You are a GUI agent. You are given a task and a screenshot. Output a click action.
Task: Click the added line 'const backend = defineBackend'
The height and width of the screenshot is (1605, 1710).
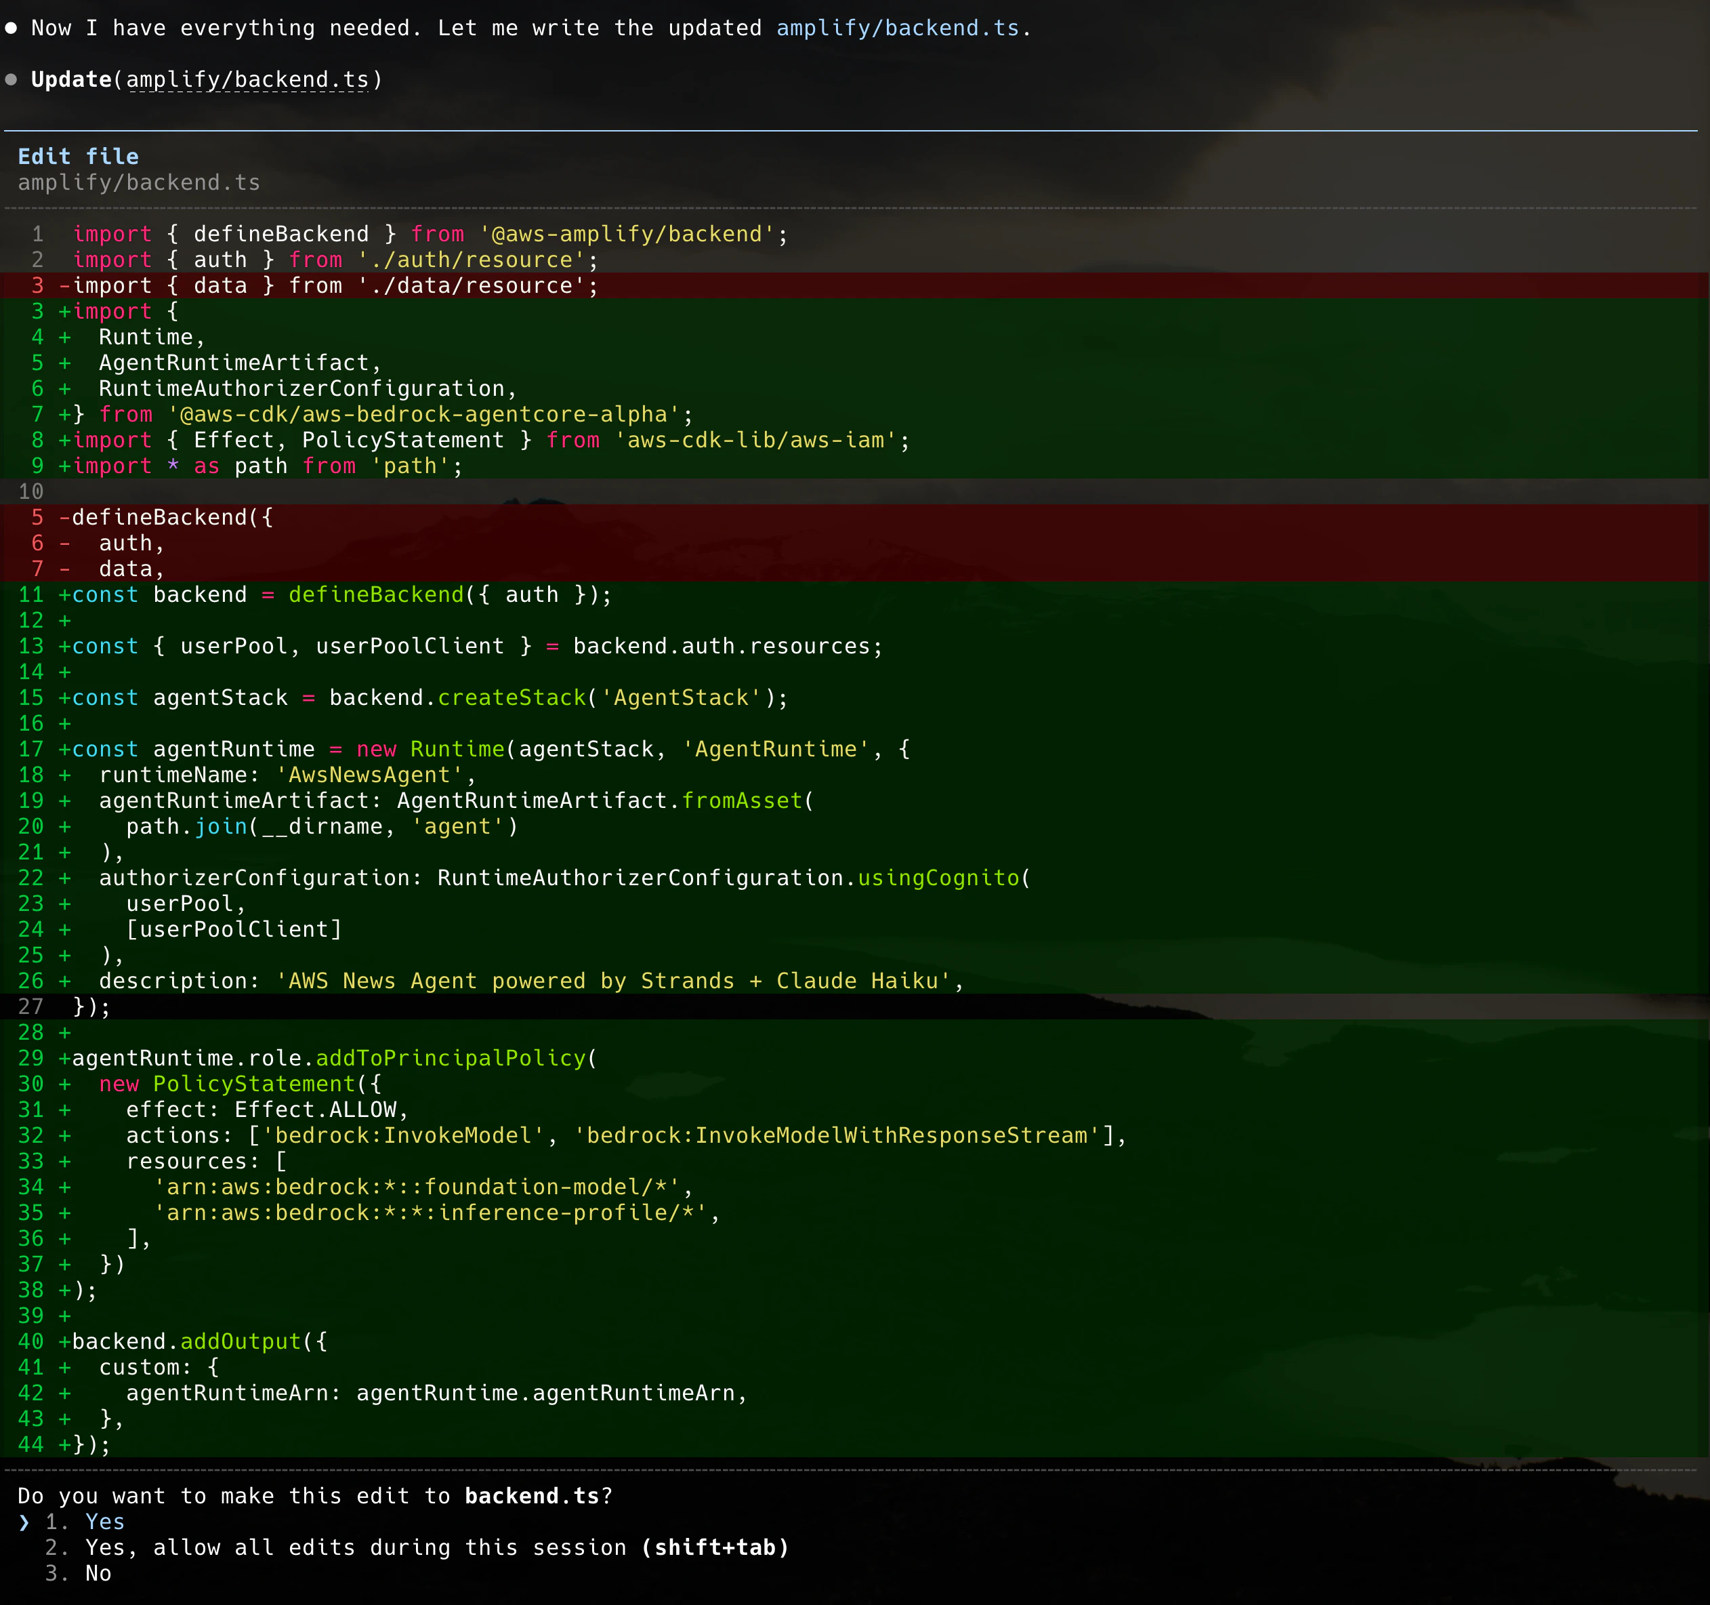click(855, 594)
